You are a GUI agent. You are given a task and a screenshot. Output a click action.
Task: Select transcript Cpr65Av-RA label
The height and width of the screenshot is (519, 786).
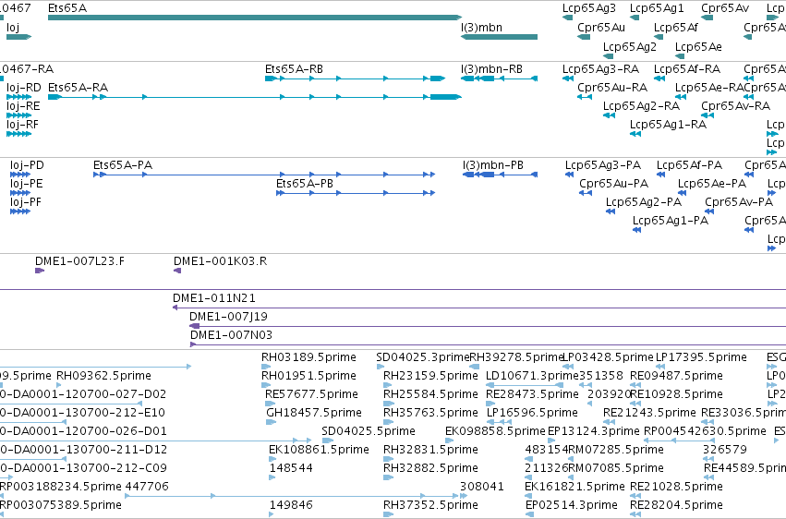point(735,105)
